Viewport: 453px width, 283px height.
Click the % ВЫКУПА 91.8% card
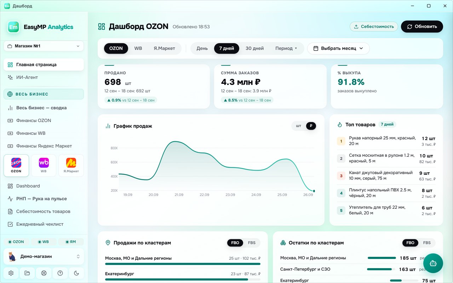click(x=387, y=86)
